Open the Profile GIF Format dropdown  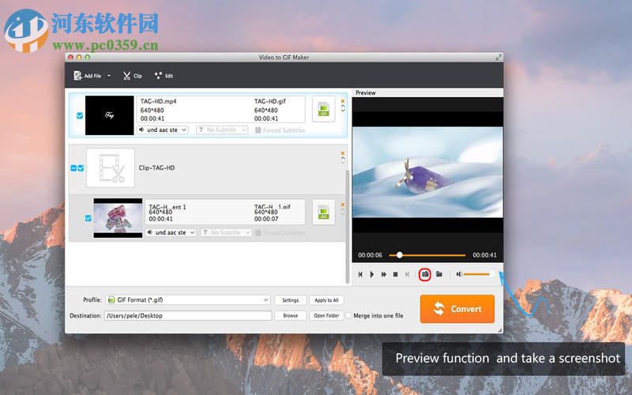[188, 300]
